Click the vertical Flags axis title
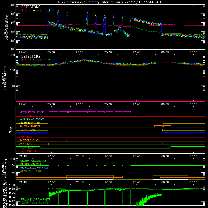 click(x=11, y=130)
